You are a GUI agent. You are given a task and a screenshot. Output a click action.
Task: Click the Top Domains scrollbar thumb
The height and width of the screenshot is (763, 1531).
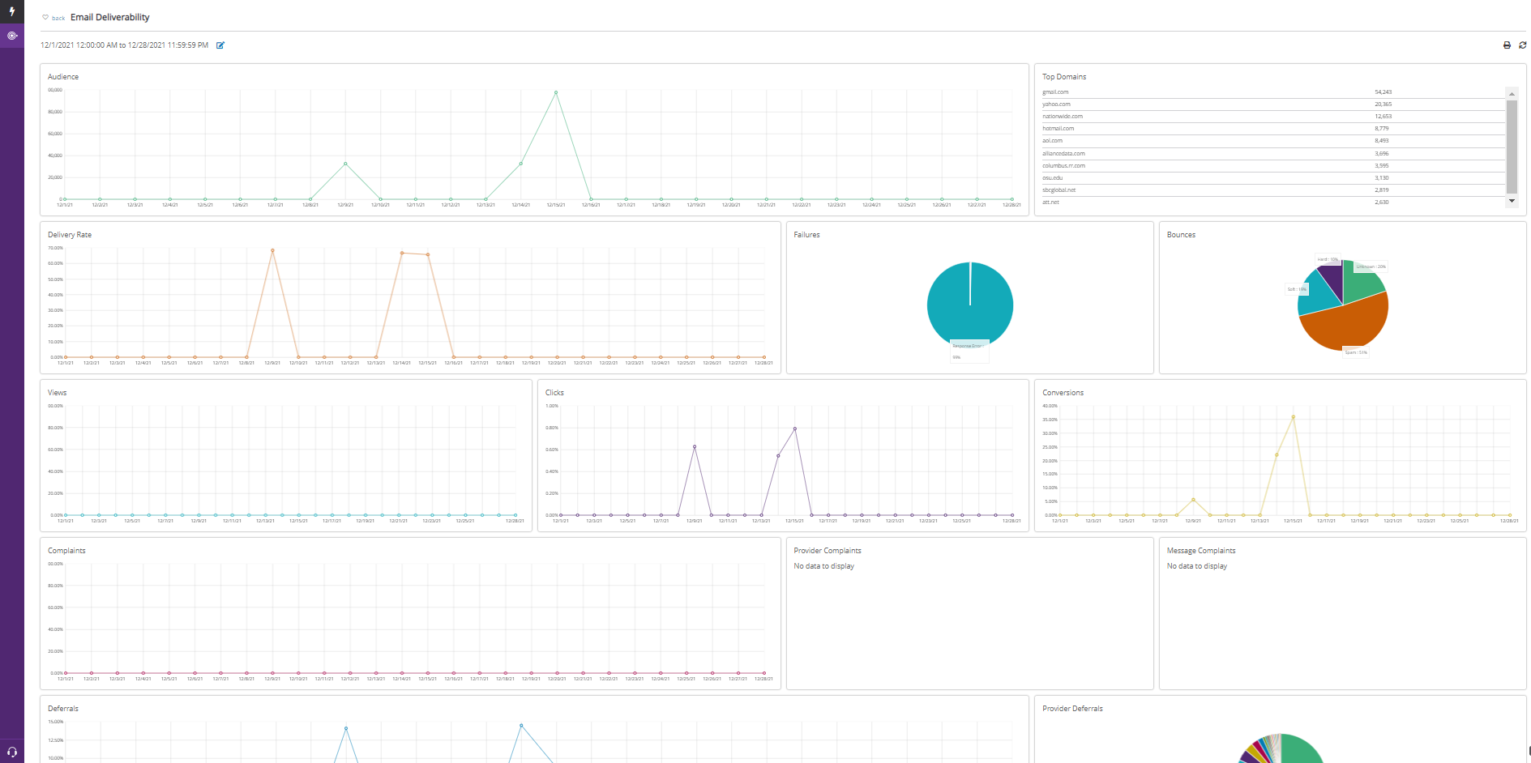[1512, 147]
